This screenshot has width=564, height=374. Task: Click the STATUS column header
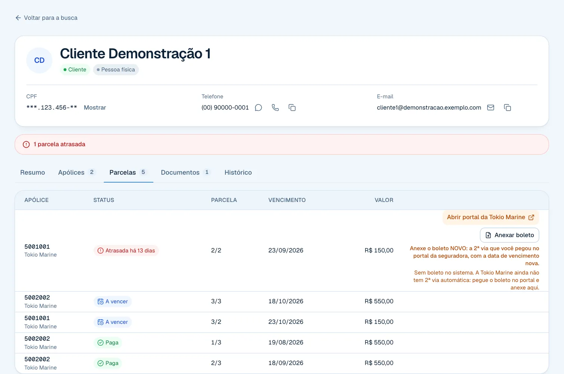pyautogui.click(x=104, y=200)
